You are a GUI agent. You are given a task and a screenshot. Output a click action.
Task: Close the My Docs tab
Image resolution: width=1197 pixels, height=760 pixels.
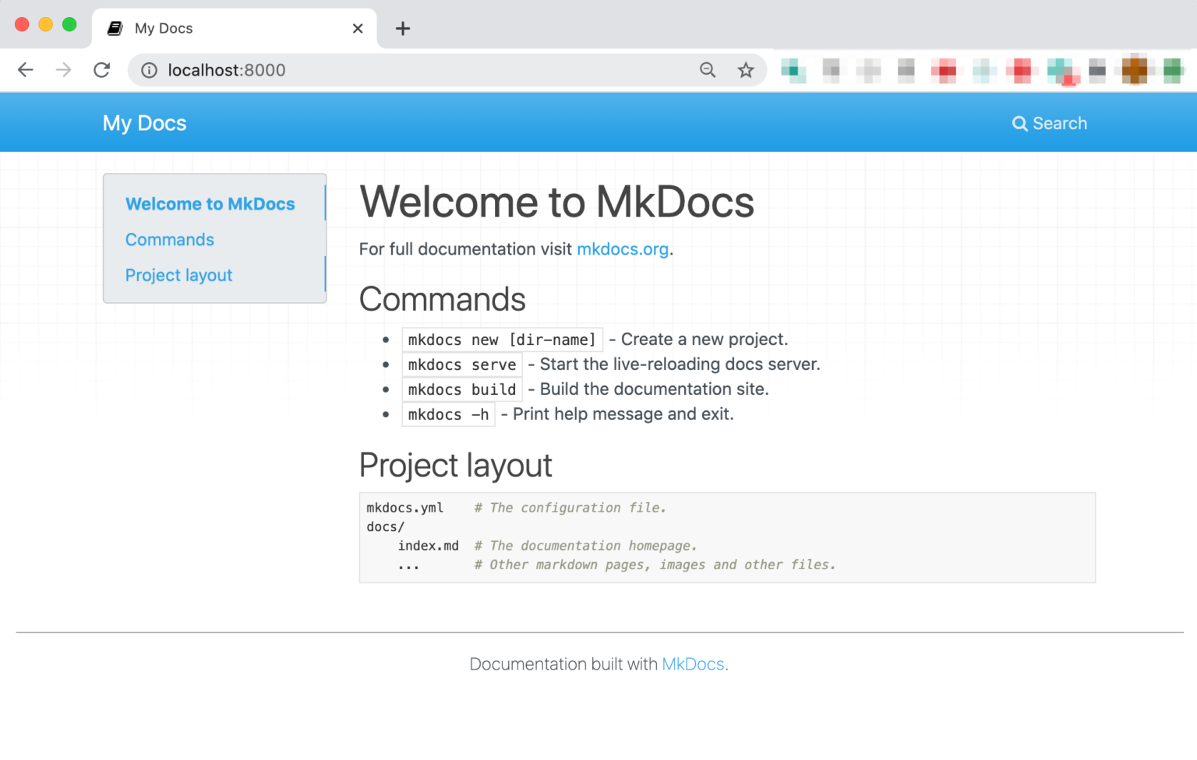(358, 28)
